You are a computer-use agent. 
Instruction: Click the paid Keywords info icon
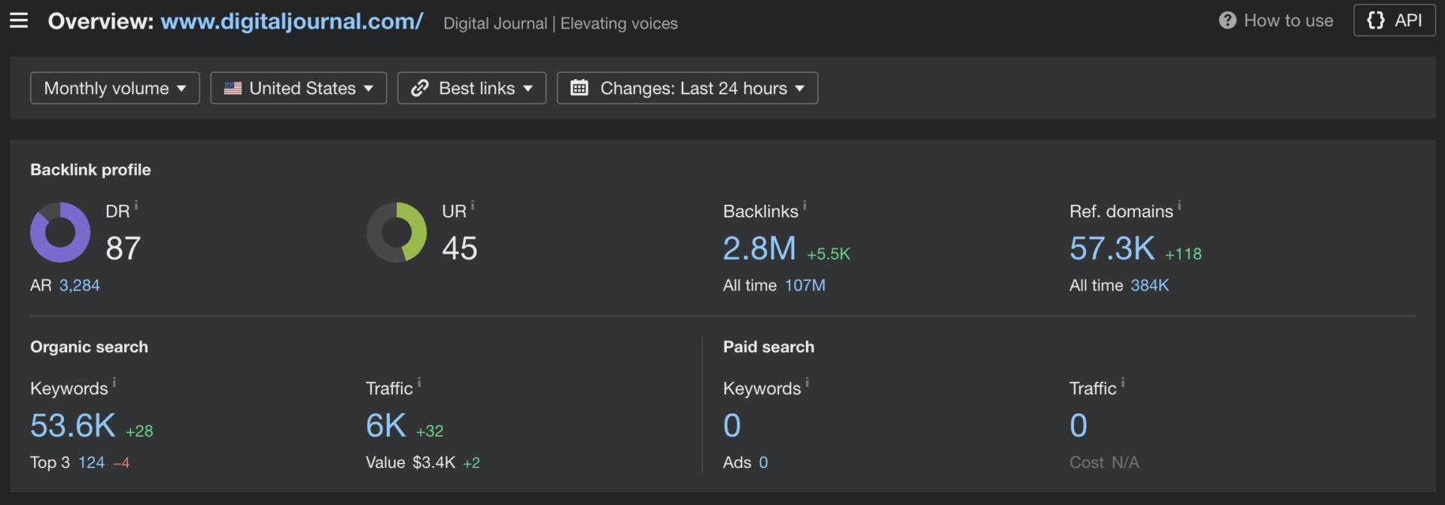(808, 383)
